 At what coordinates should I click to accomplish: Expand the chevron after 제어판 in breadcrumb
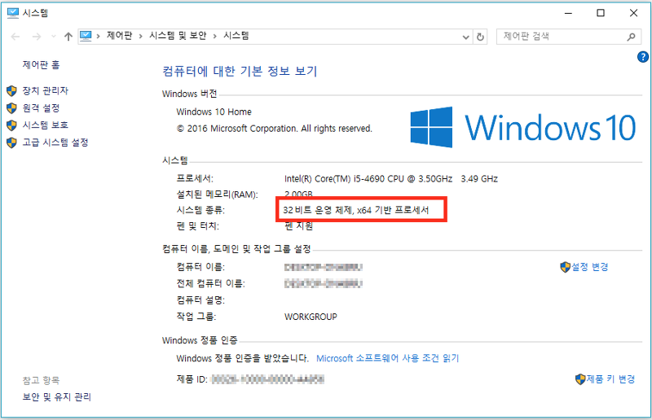click(140, 37)
